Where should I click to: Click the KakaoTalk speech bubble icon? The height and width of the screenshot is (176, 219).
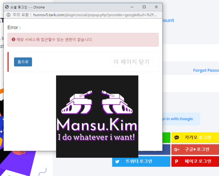tap(177, 137)
